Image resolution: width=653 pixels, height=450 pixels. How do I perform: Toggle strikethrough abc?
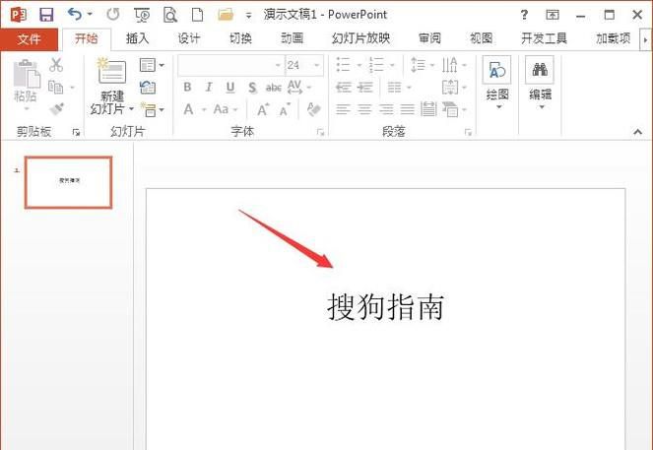[x=274, y=88]
